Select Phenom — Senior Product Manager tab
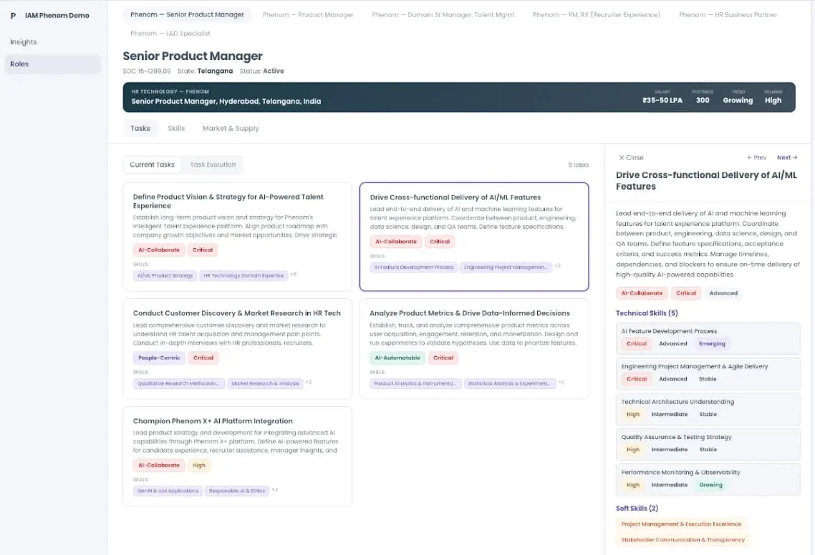Screen dimensions: 815x555 [187, 14]
